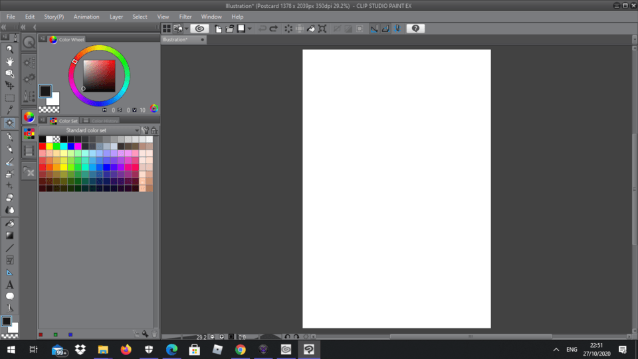
Task: Select the Brush tool
Action: [x=10, y=162]
